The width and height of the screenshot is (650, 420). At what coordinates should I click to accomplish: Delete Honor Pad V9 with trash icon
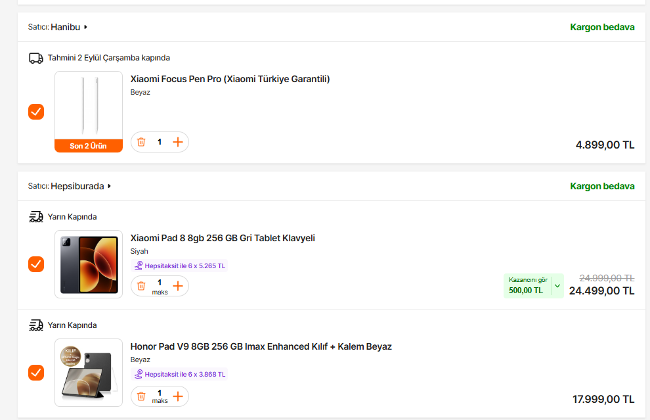point(141,396)
